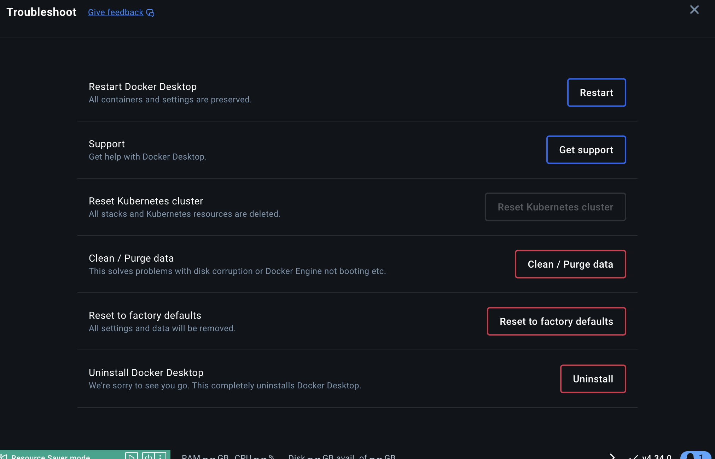Click the Restart button
This screenshot has height=459, width=715.
(597, 93)
